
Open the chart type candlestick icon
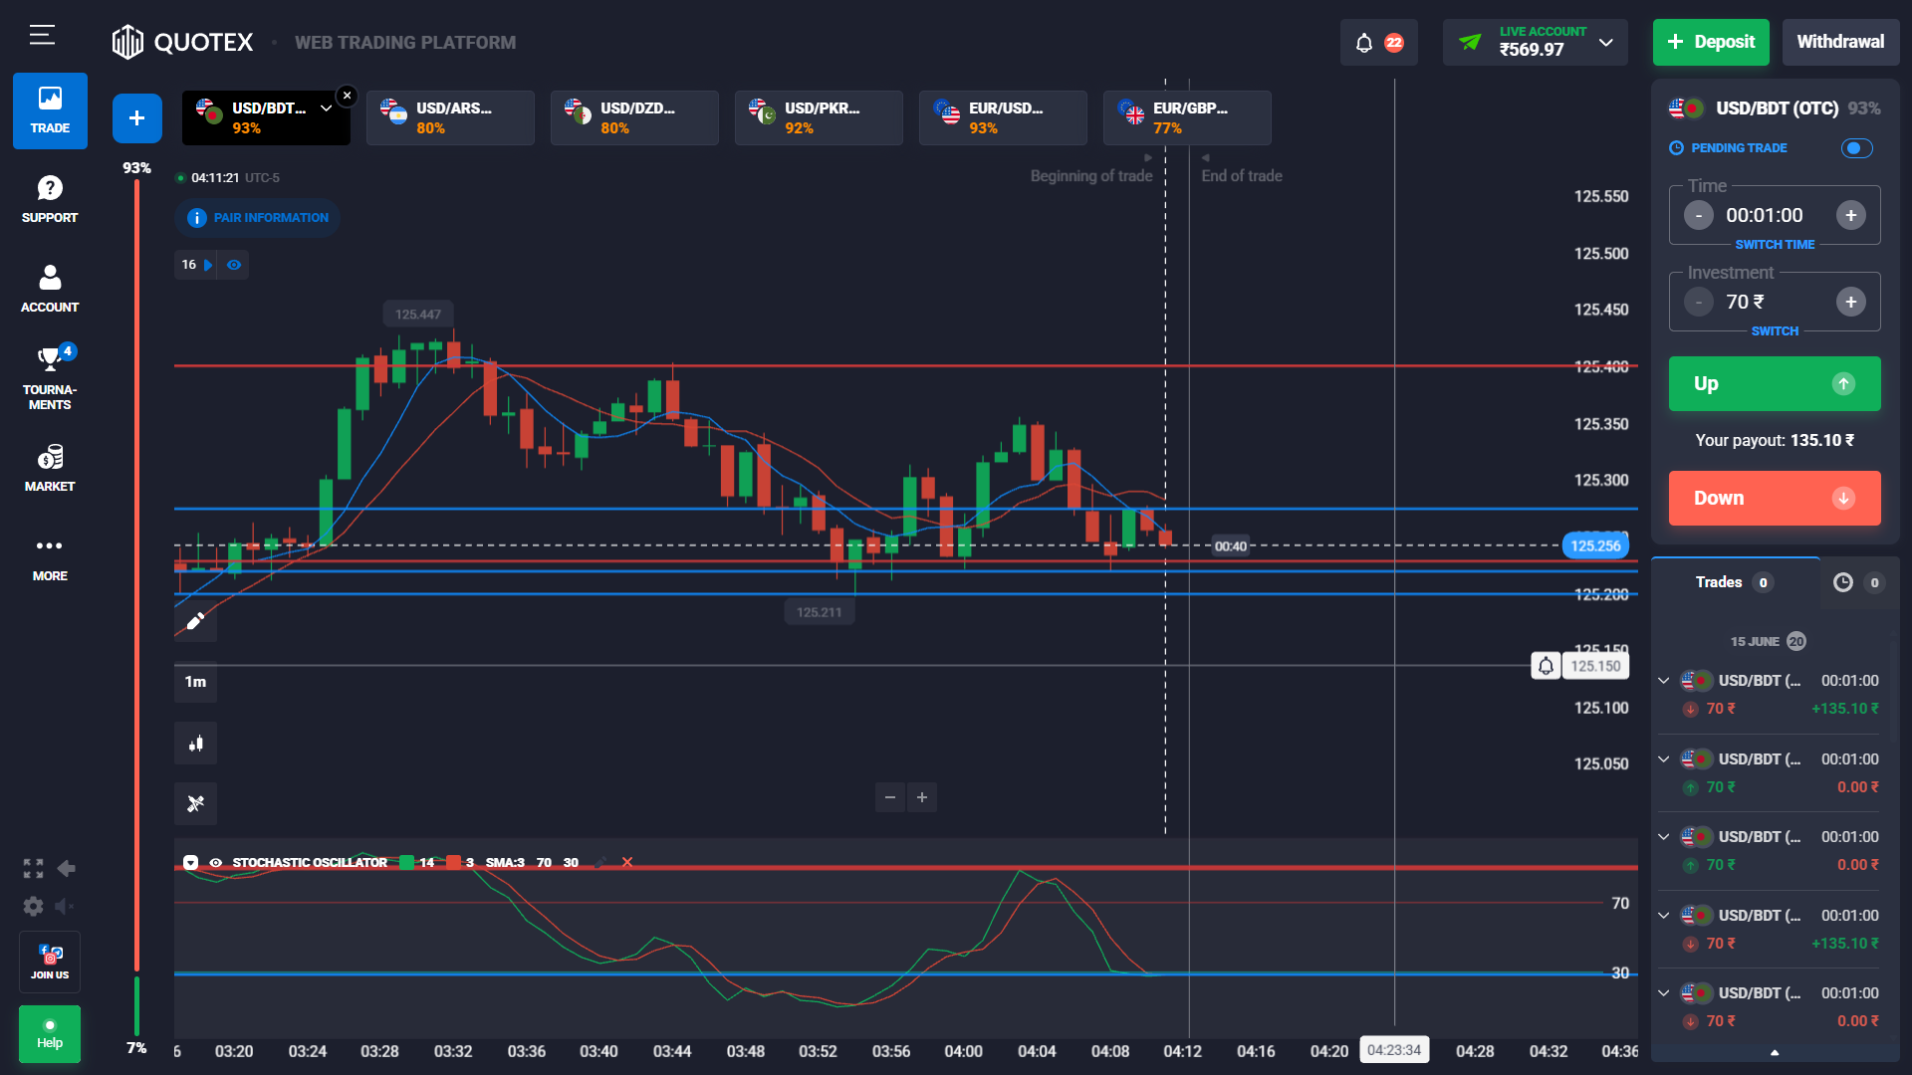195,744
